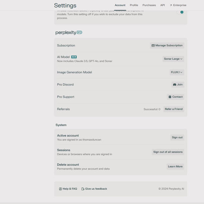
Task: Click the perplexity pro logo
Action: coord(69,32)
